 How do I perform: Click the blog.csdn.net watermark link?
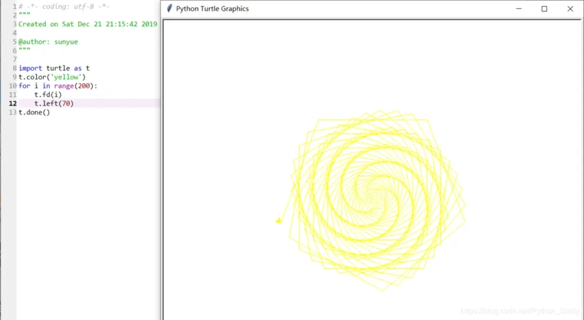pos(520,311)
